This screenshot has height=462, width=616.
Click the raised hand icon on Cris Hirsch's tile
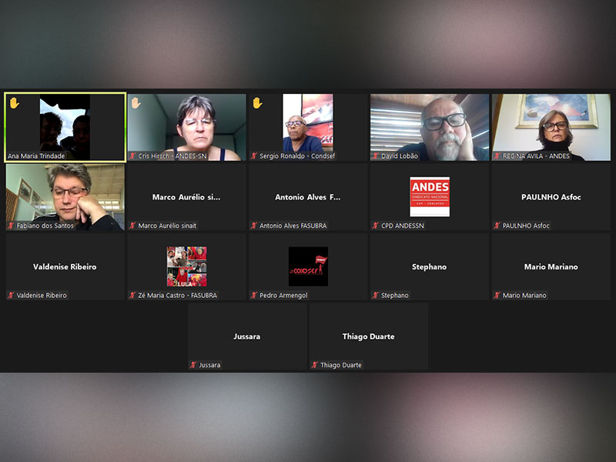(136, 102)
